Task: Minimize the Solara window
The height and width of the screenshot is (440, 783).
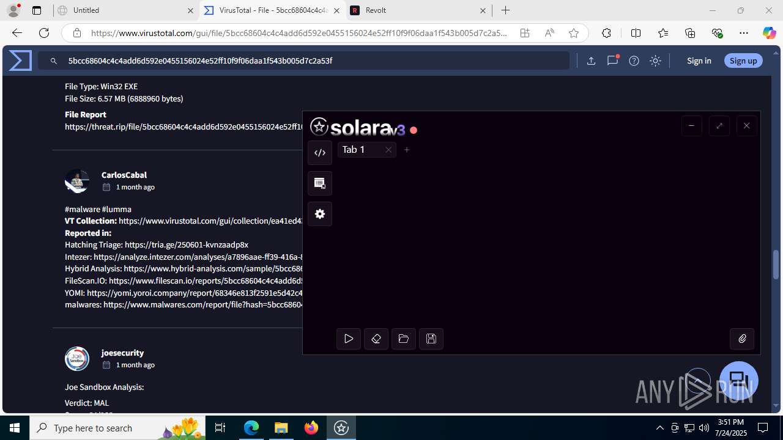Action: click(692, 126)
